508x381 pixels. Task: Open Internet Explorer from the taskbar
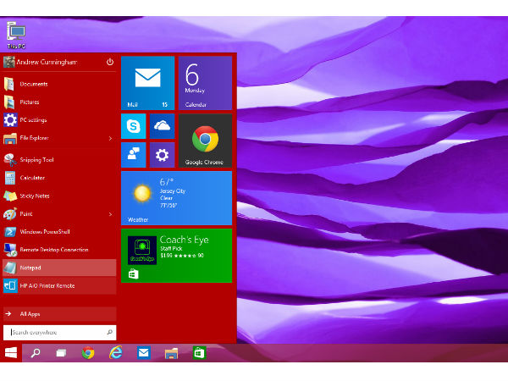pos(116,353)
